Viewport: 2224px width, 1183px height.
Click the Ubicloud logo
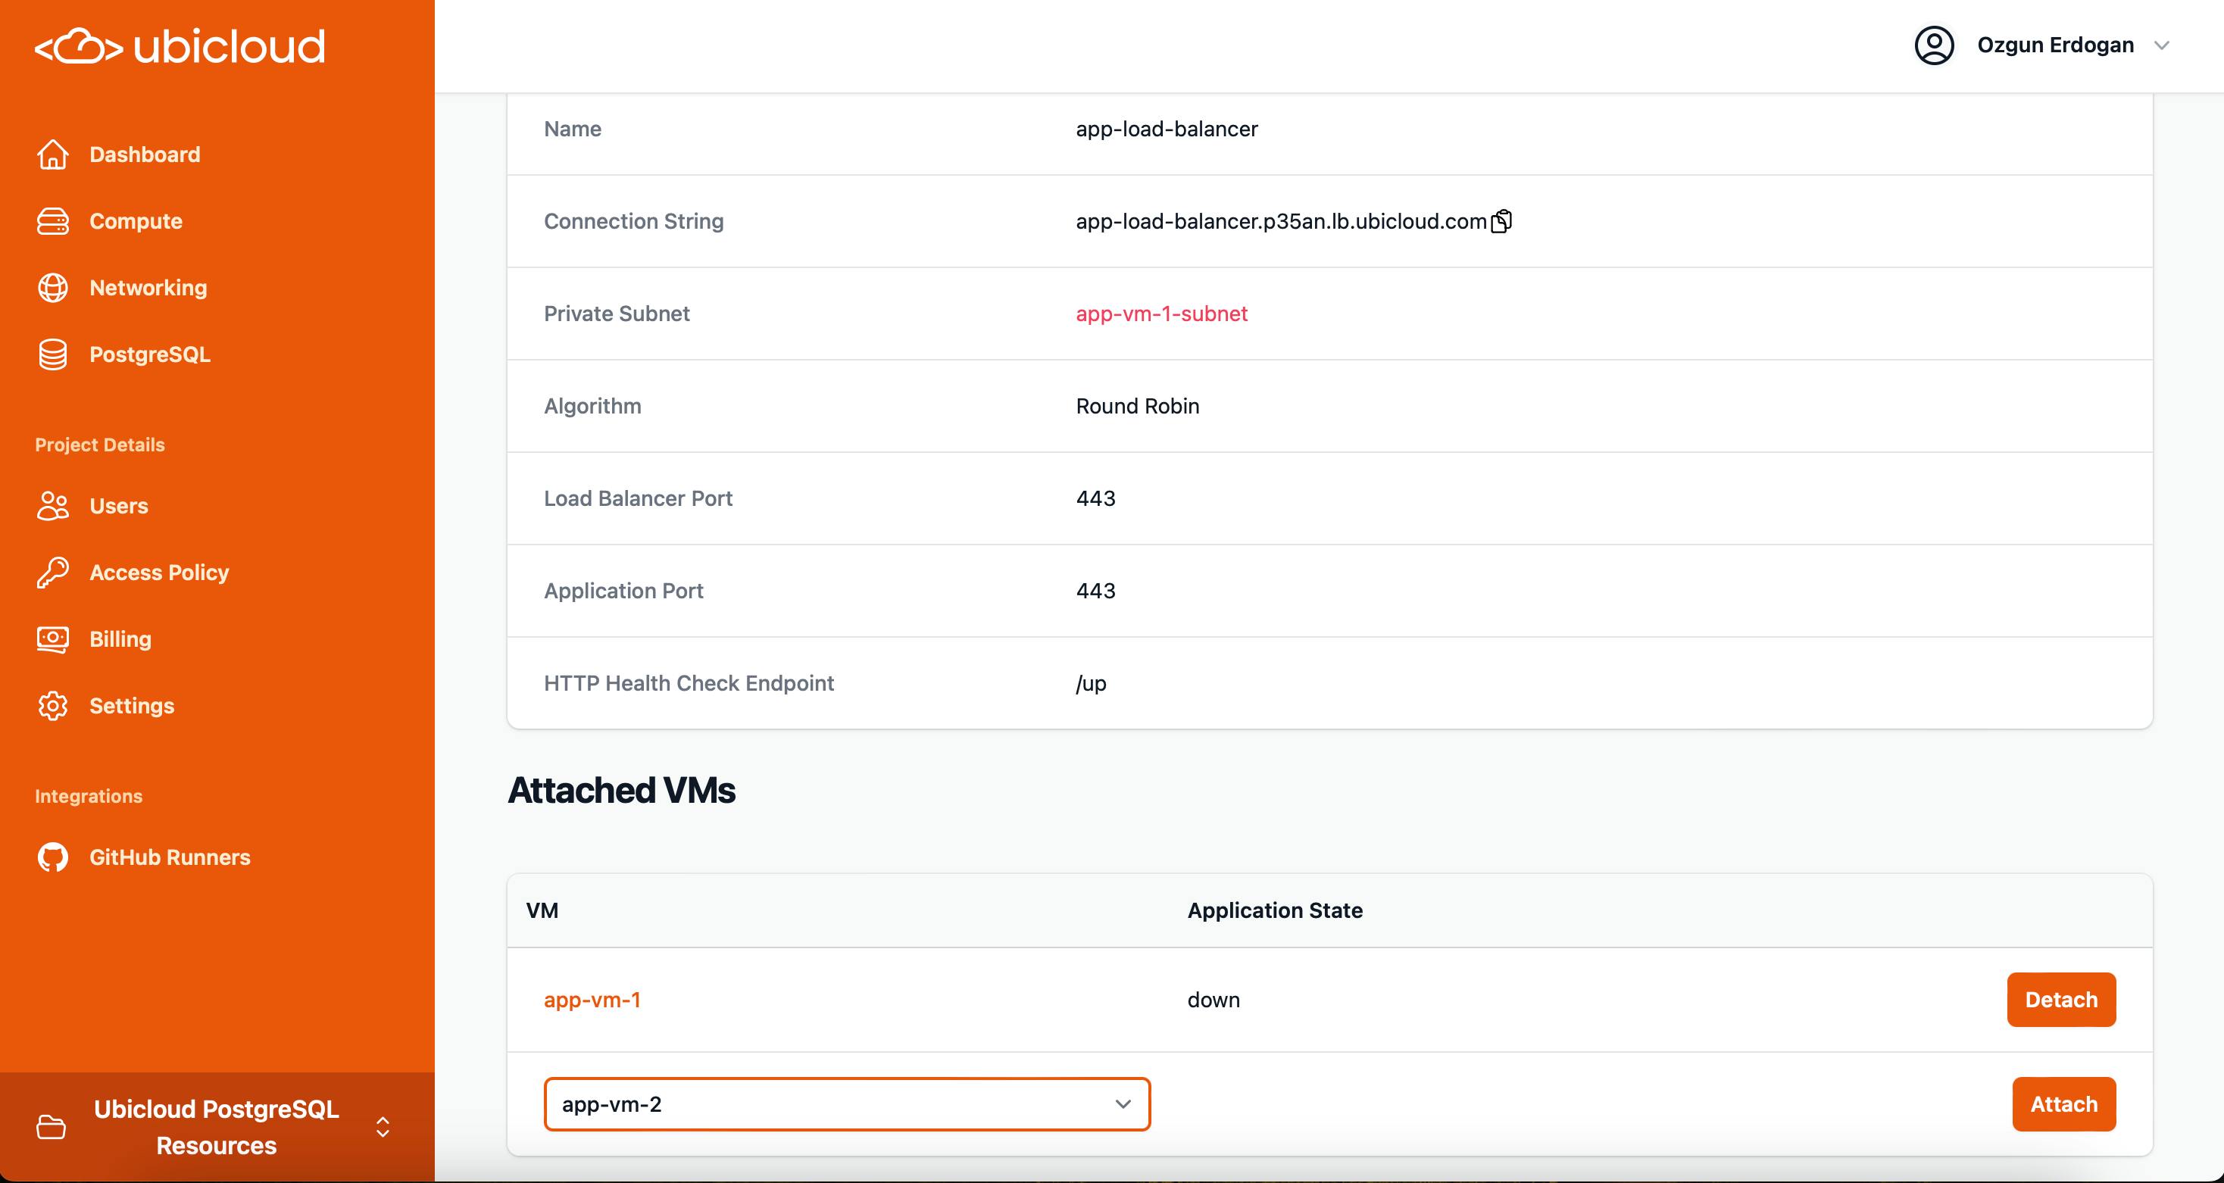pos(180,45)
